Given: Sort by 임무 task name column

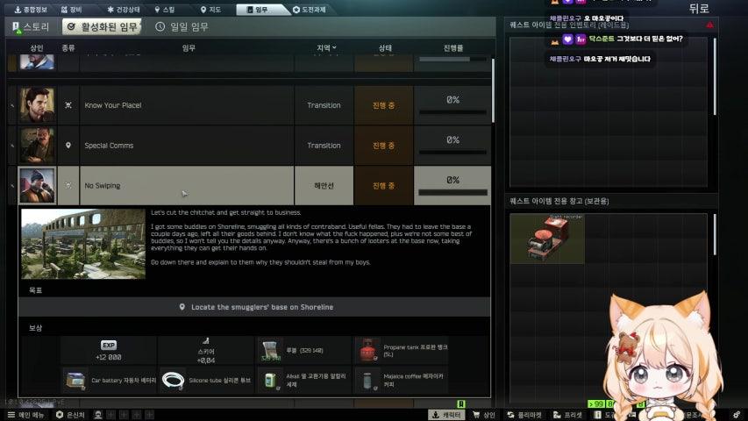Looking at the screenshot, I should pos(189,47).
